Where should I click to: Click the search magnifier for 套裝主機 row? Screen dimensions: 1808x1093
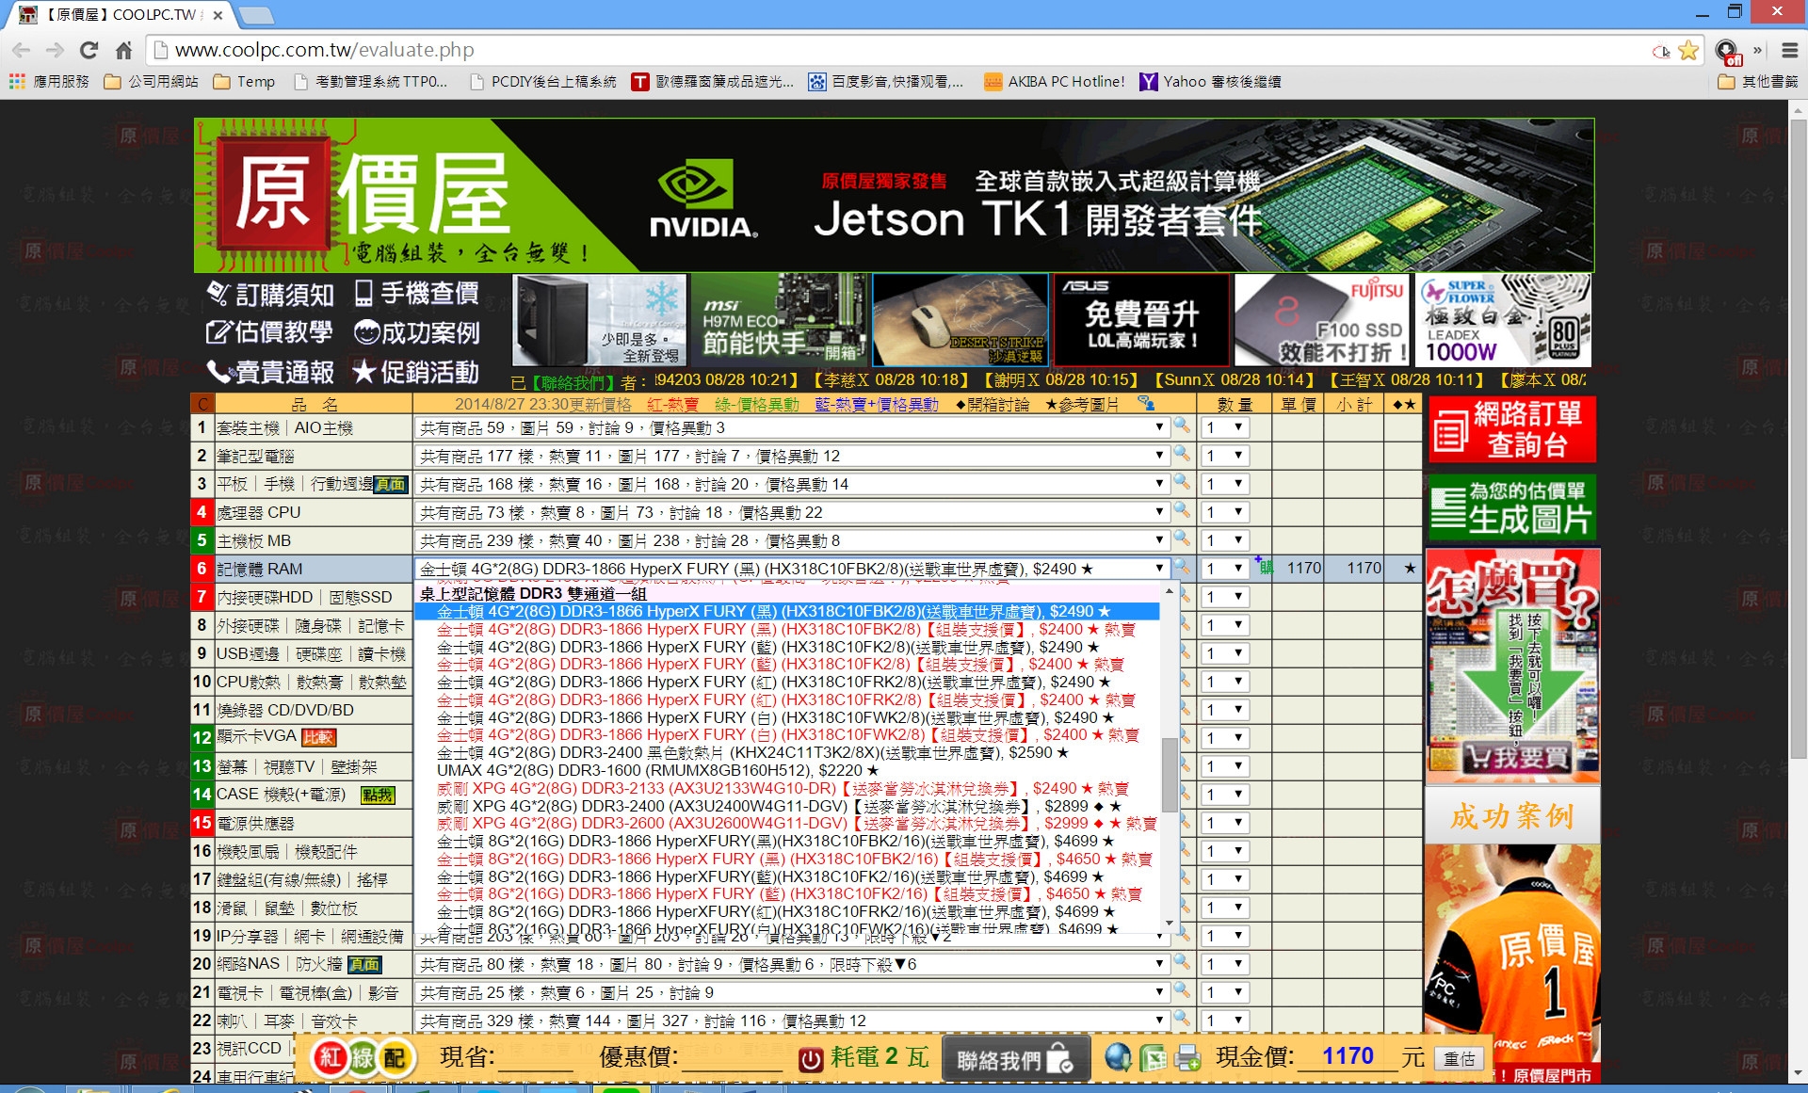click(1181, 426)
